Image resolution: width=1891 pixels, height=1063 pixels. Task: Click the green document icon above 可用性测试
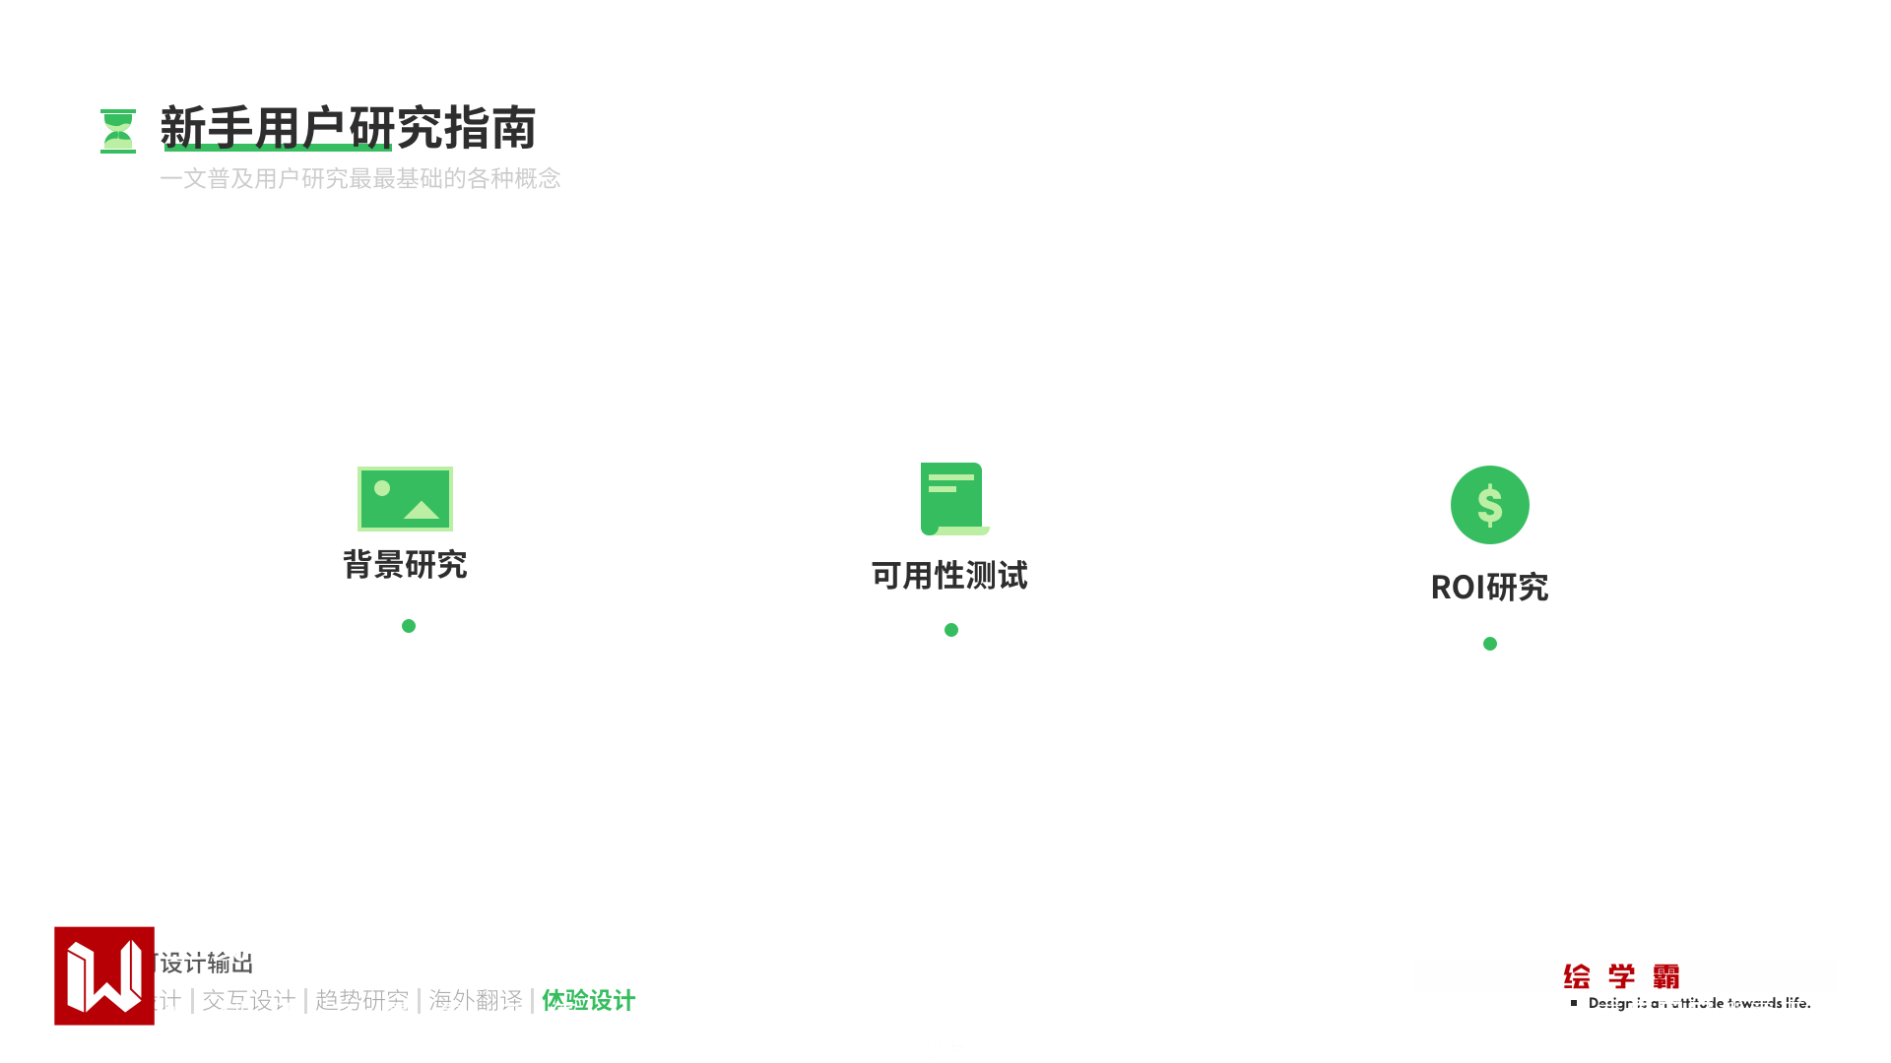(x=952, y=499)
